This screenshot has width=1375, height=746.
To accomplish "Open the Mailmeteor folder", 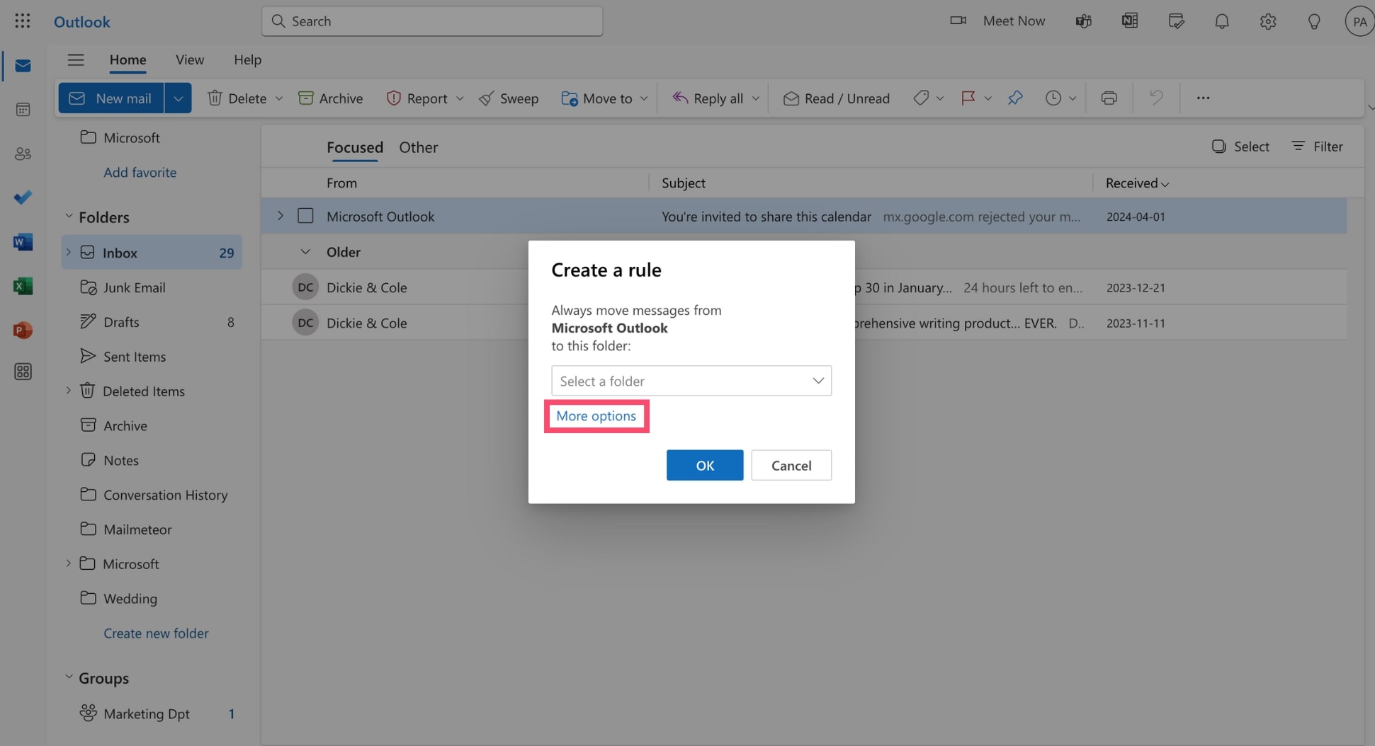I will [x=152, y=529].
